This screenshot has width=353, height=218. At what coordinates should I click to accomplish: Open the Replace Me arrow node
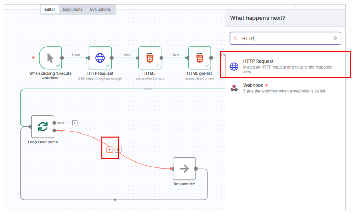[184, 169]
